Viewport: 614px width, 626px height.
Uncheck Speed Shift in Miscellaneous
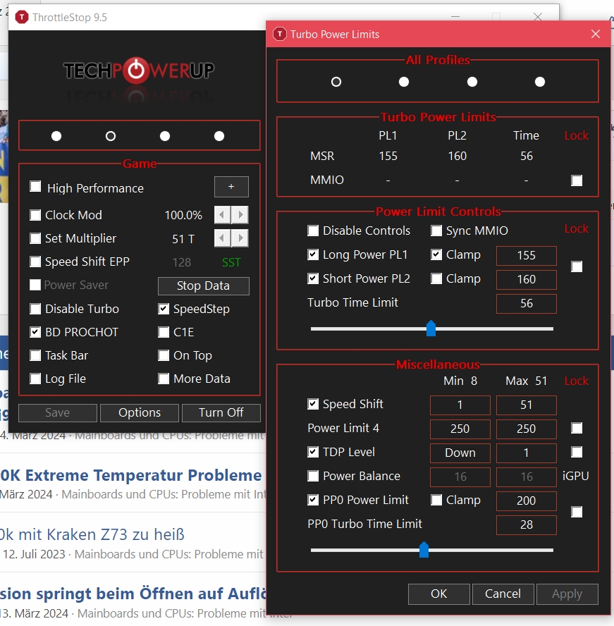pyautogui.click(x=313, y=404)
